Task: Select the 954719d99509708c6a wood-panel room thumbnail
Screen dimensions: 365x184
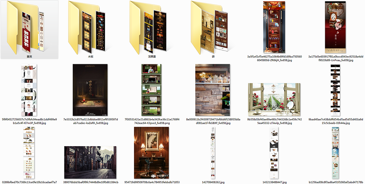Action: pos(152,153)
